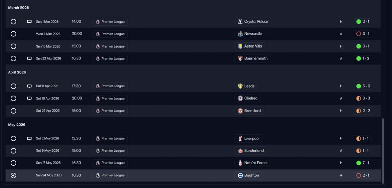392x188 pixels.
Task: Select the radio button for Sunderland match
Action: [x=13, y=151]
